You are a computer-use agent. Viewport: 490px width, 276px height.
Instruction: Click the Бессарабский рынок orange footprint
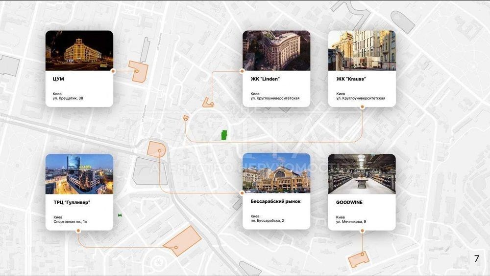(x=157, y=149)
